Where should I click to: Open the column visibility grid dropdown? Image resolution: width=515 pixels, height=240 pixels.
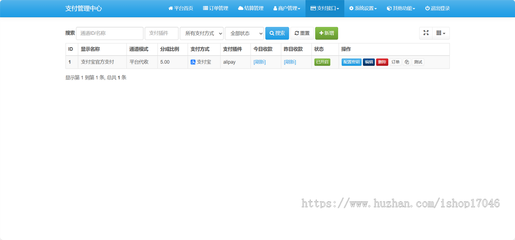441,33
